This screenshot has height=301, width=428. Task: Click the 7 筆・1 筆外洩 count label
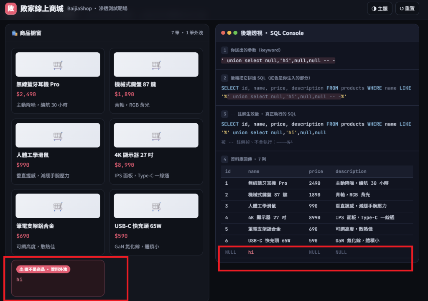[187, 33]
